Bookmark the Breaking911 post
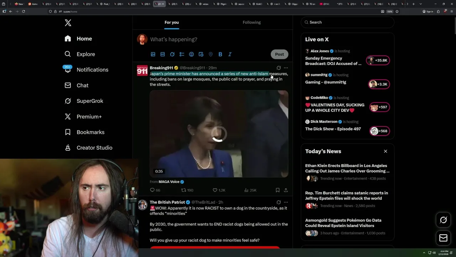Viewport: 456px width, 257px height. (x=278, y=190)
